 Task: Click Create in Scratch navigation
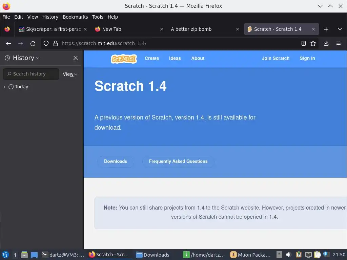(152, 58)
